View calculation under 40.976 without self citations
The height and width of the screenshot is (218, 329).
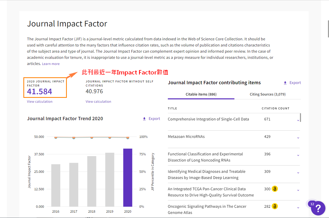click(98, 101)
